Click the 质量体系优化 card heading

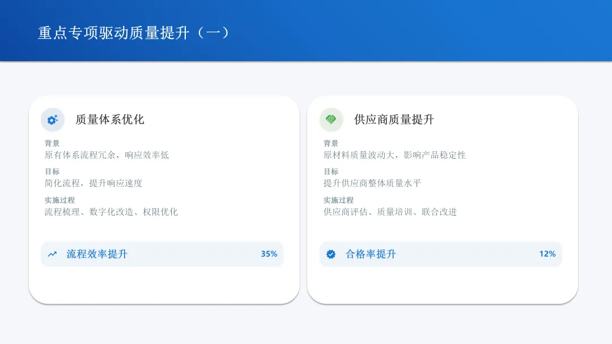click(x=110, y=119)
